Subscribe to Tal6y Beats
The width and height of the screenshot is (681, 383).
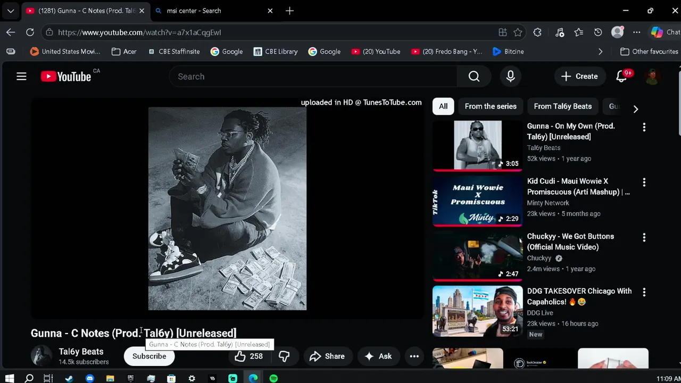149,356
